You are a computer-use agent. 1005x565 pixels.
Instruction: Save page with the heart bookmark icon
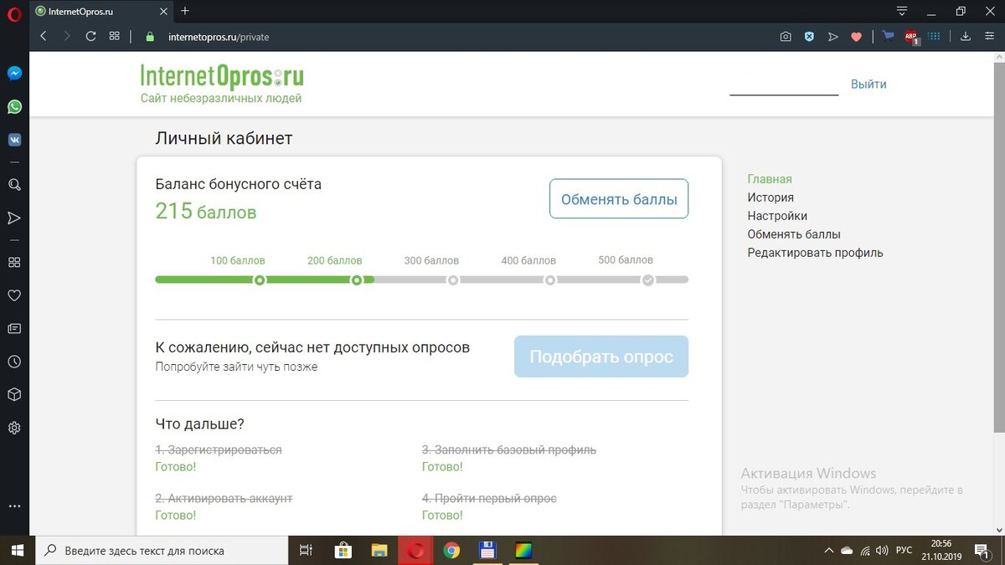click(x=856, y=36)
